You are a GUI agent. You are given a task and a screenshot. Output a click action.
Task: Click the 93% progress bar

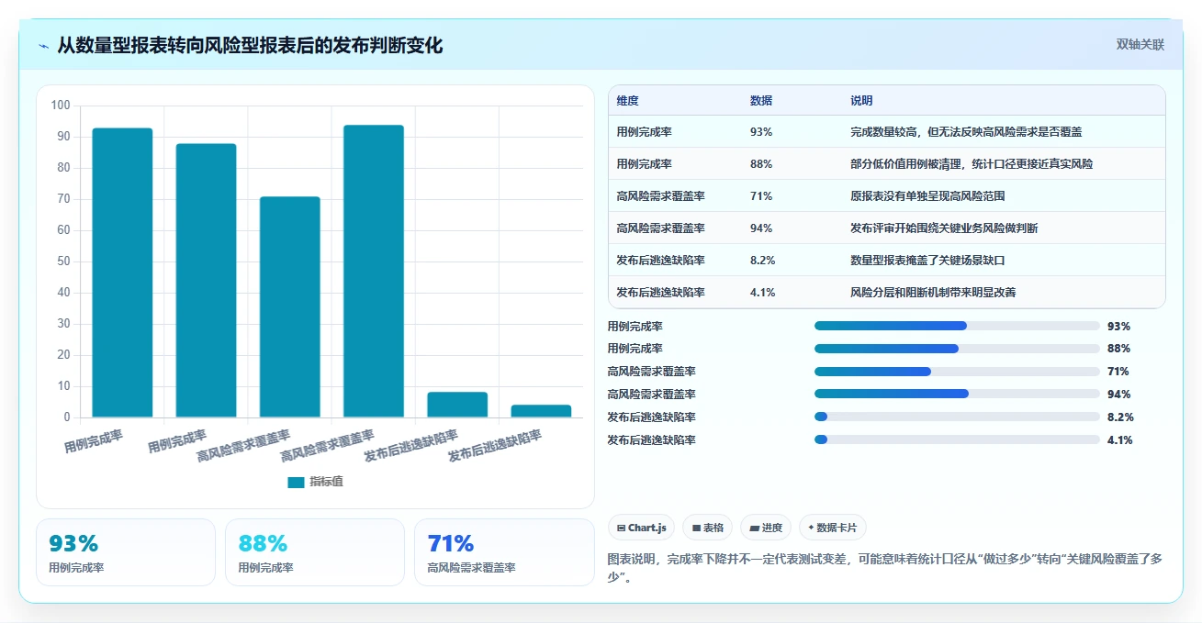(957, 326)
